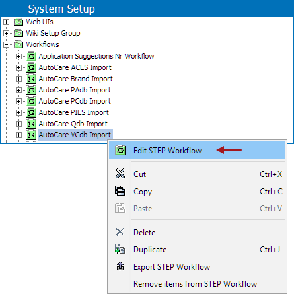The image size is (294, 294).
Task: Expand the Web UIs node
Action: (x=6, y=22)
